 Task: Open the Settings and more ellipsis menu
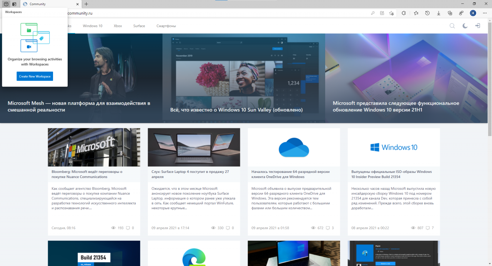coord(485,13)
